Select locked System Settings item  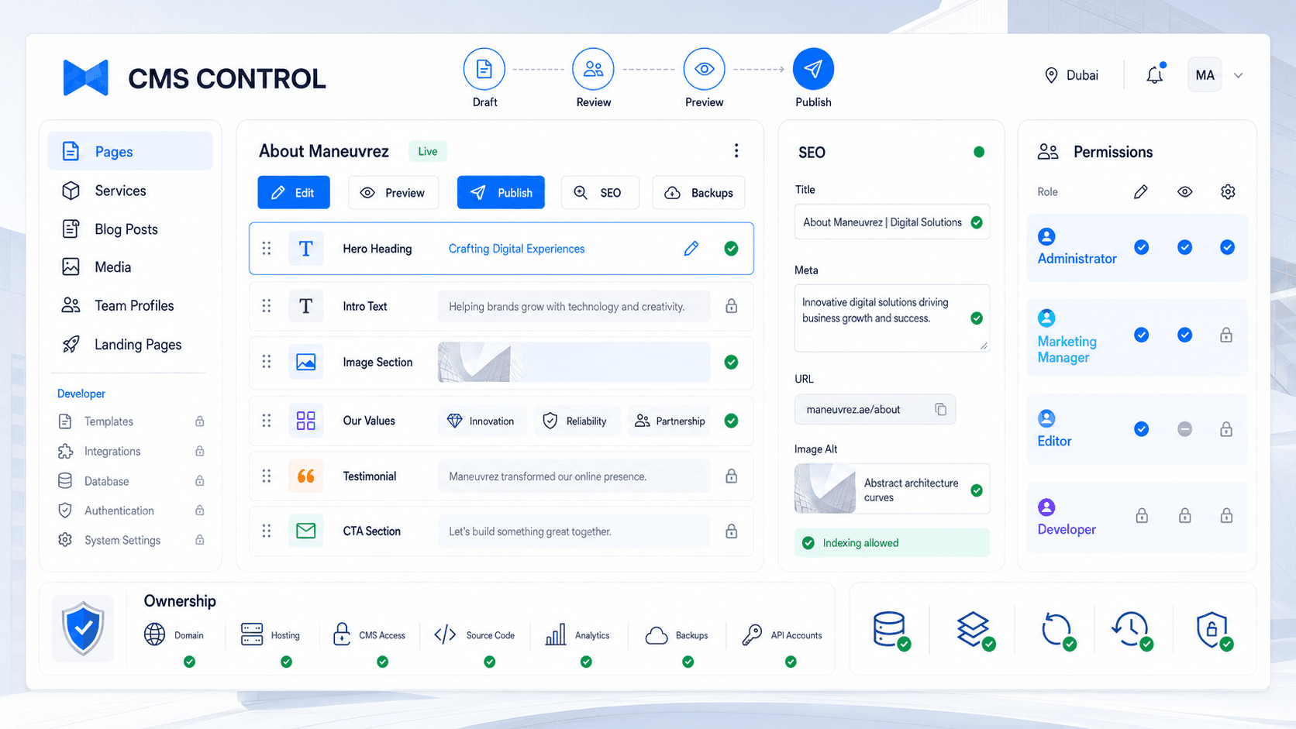131,540
